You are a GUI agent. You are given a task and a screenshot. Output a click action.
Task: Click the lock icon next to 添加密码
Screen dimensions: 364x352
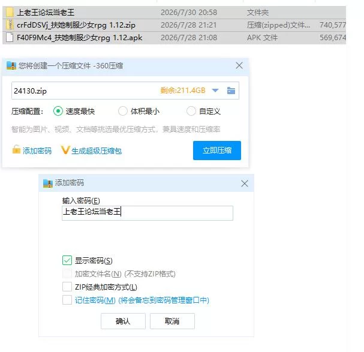[16, 149]
